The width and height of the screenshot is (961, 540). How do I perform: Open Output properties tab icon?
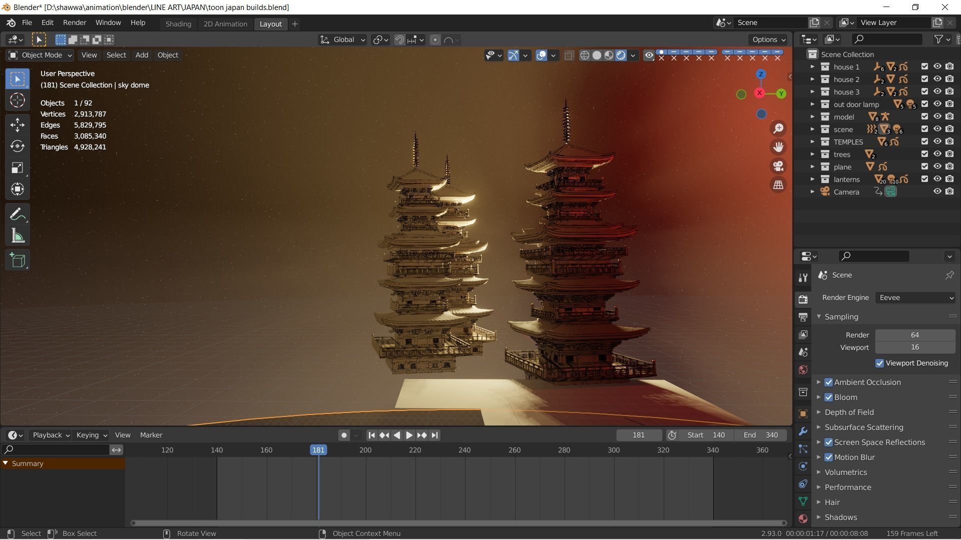[x=803, y=317]
